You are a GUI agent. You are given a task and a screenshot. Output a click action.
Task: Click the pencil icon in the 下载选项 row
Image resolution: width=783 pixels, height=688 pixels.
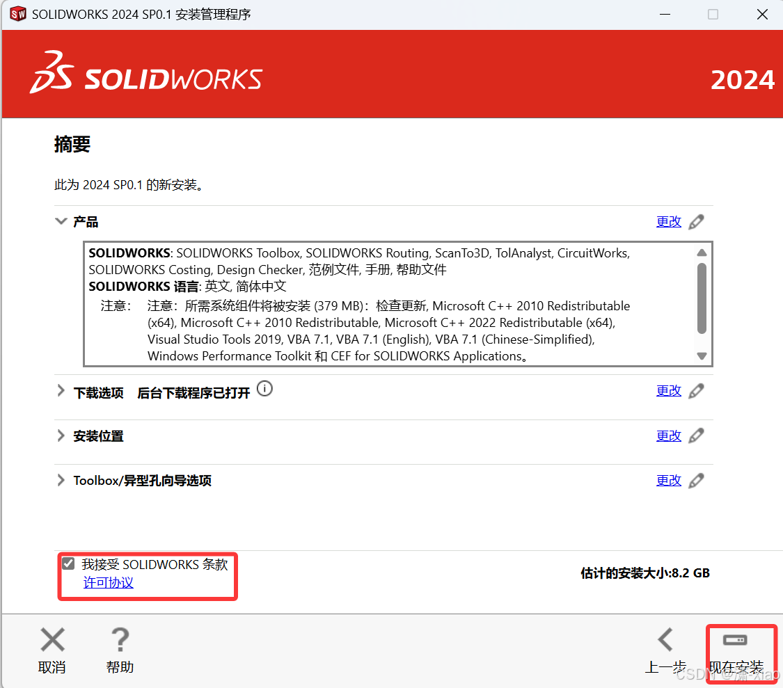[696, 391]
